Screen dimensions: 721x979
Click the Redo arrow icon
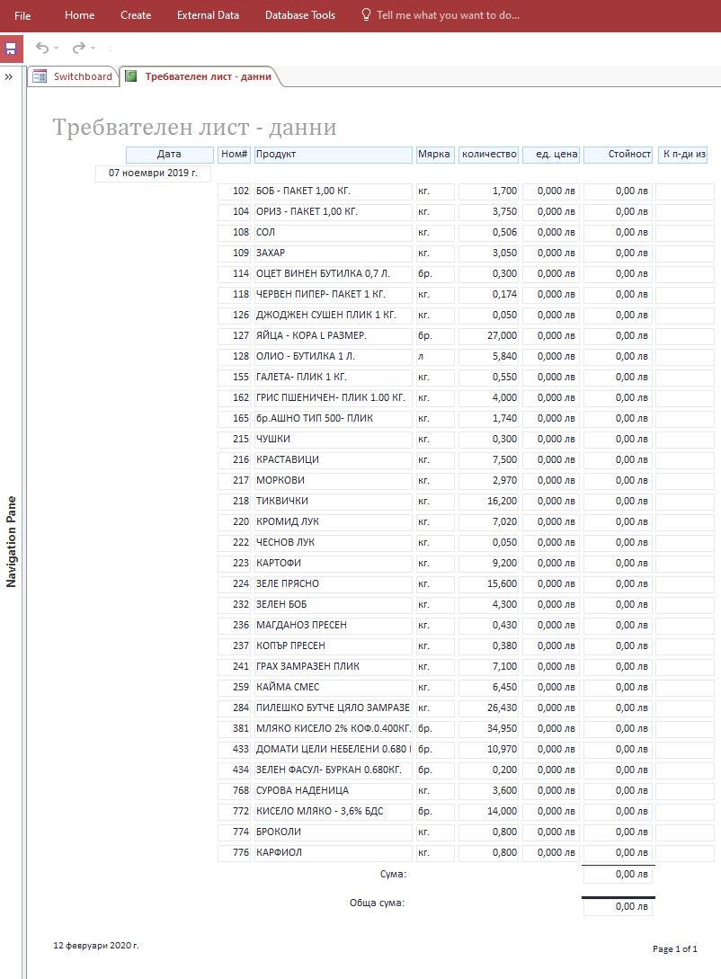tap(78, 48)
